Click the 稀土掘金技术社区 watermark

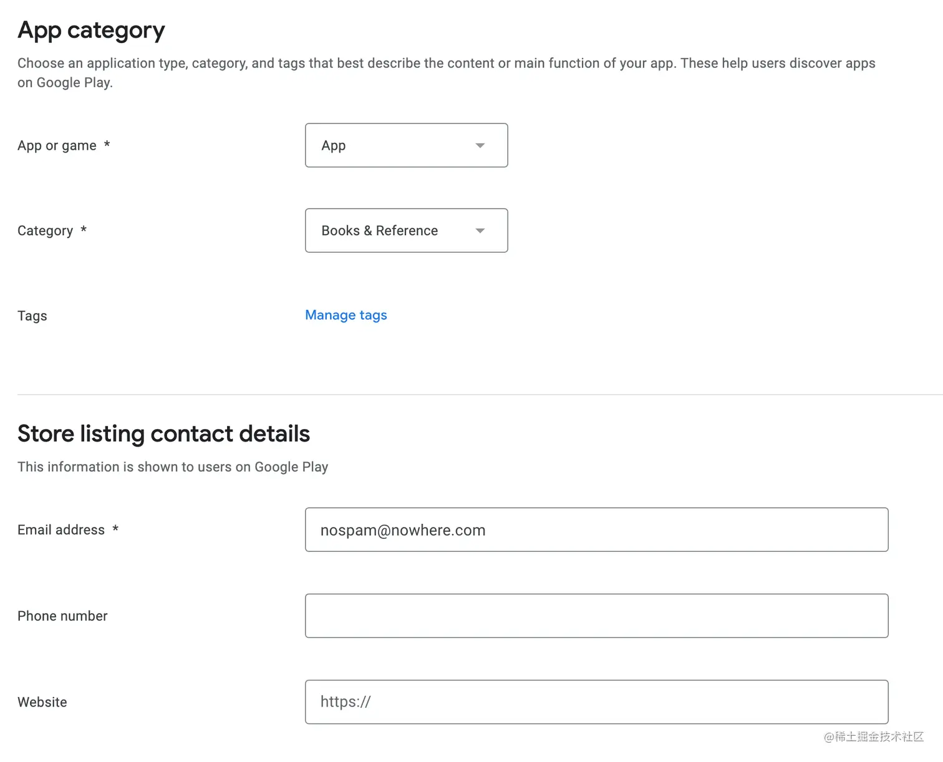point(874,737)
